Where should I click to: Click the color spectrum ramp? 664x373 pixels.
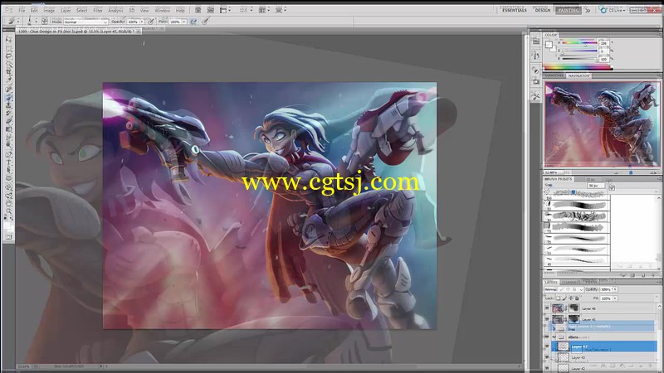[578, 68]
